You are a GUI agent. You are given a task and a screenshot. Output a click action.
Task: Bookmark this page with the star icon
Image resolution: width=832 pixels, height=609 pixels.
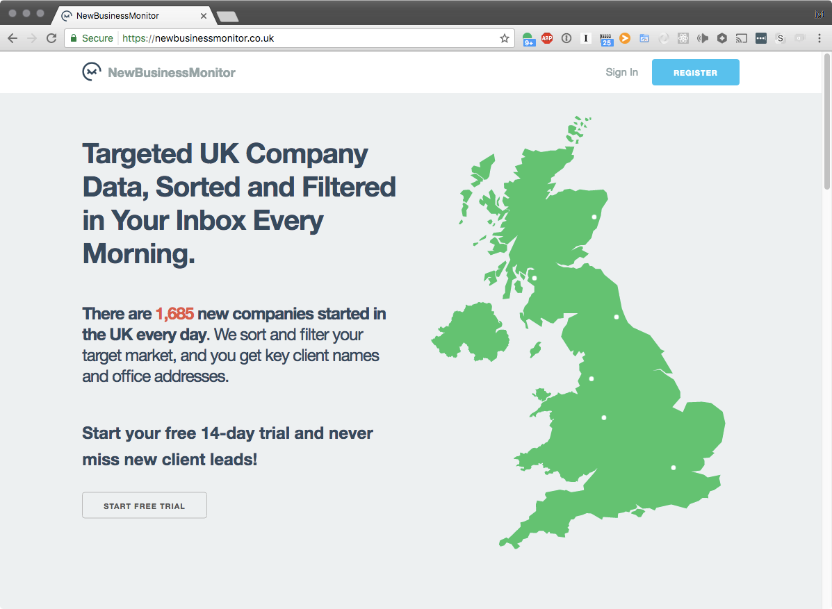(x=504, y=38)
